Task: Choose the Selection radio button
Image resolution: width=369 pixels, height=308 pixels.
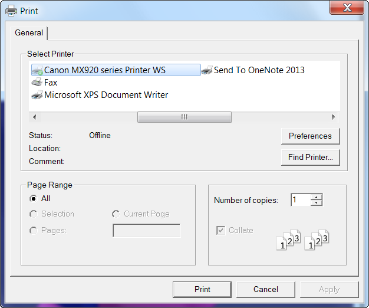Action: point(34,214)
